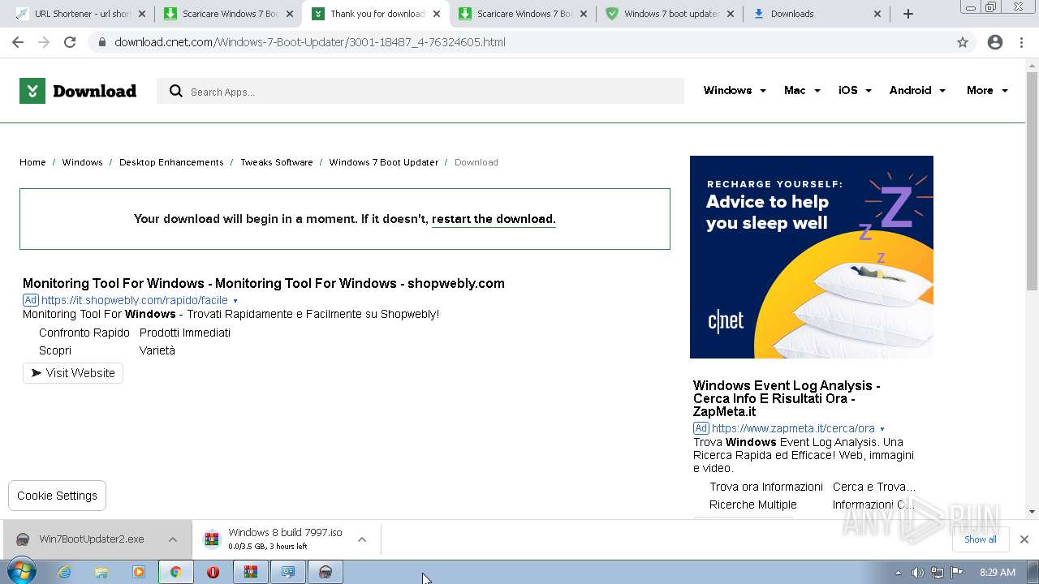
Task: Click Show all downloads button
Action: pyautogui.click(x=980, y=539)
